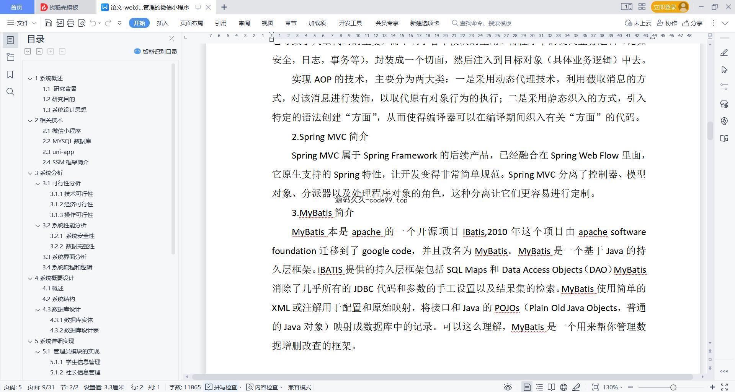Click the more options dots in right sidebar

coord(724,371)
